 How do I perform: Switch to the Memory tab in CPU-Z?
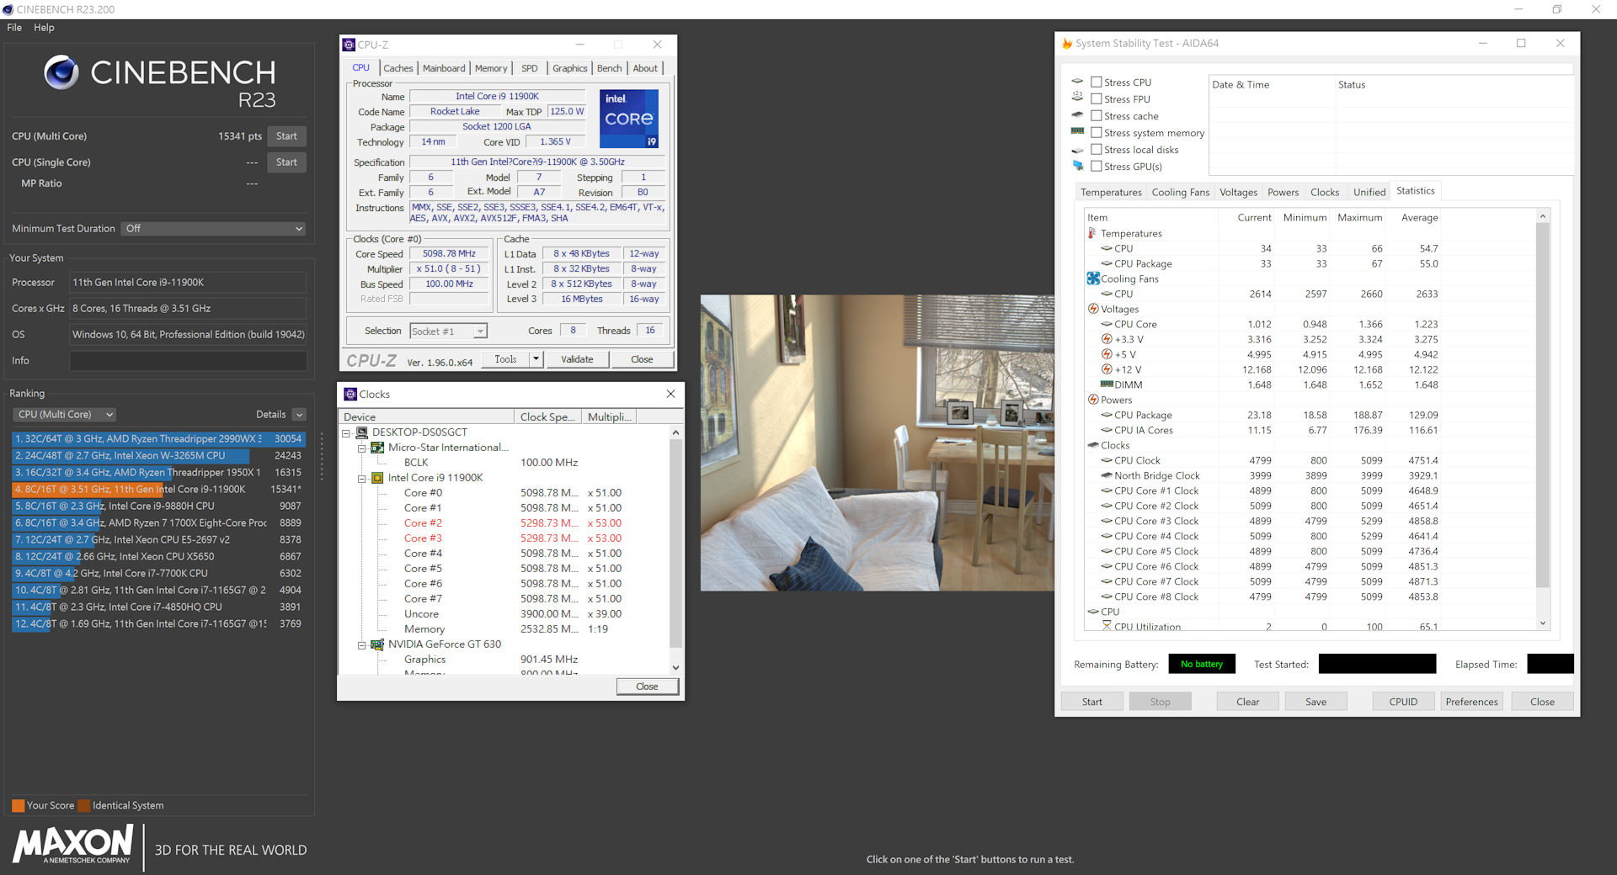point(491,68)
